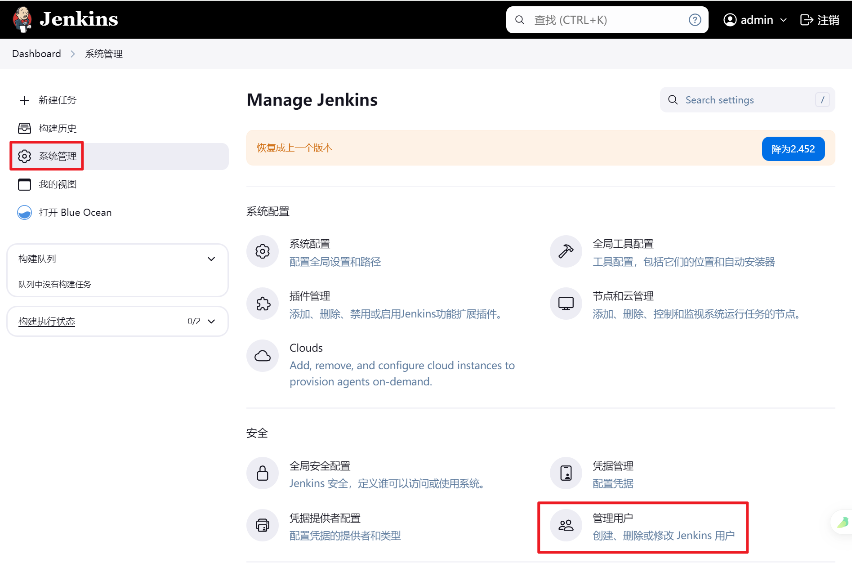
Task: Click the Manage Jenkins page heading
Action: 312,100
